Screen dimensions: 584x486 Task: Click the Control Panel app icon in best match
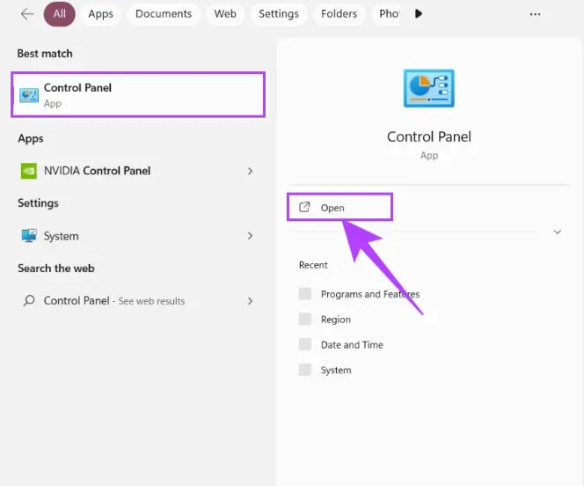(29, 95)
